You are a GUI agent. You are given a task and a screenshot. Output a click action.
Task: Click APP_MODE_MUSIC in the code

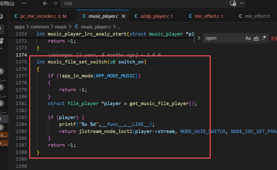pyautogui.click(x=115, y=76)
